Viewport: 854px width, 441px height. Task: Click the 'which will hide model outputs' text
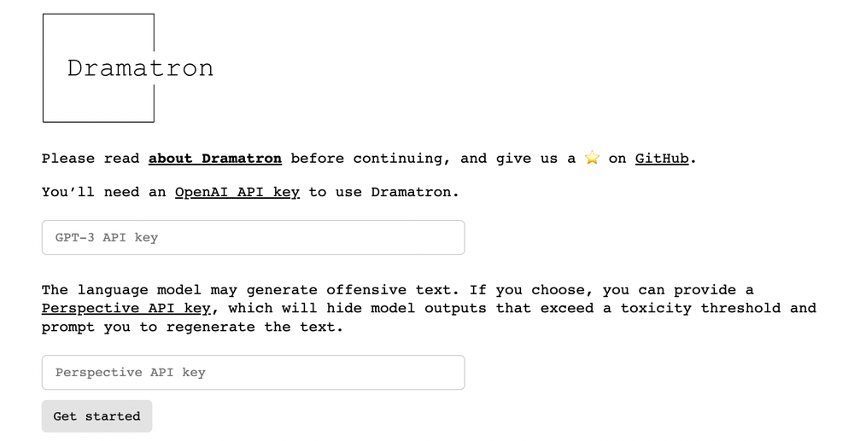[357, 308]
